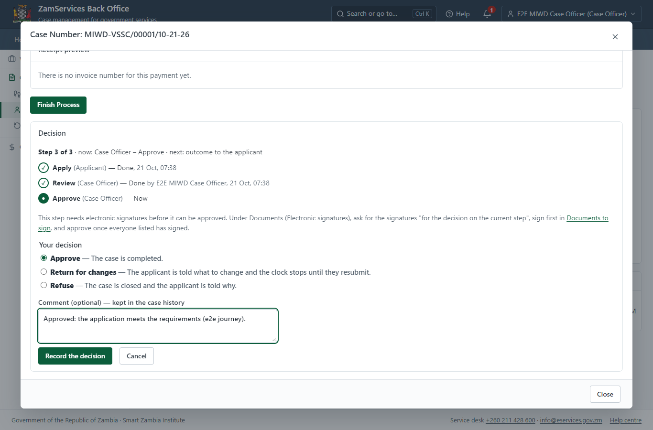Click the 'There is no invoice number' message
This screenshot has height=430, width=653.
point(115,75)
